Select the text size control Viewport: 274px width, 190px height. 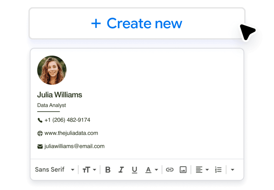[x=86, y=169]
